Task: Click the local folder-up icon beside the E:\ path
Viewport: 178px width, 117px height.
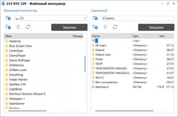Action: [x=8, y=18]
